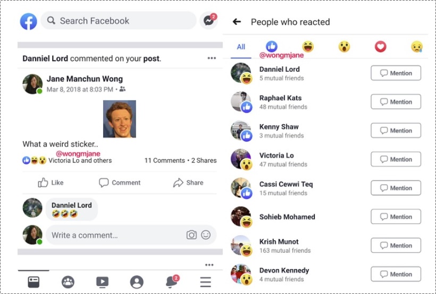
Task: Like the post
Action: 51,183
